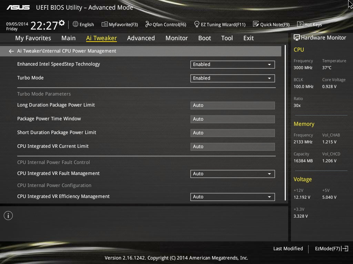Expand the Turbo Mode dropdown
The width and height of the screenshot is (353, 264).
233,78
